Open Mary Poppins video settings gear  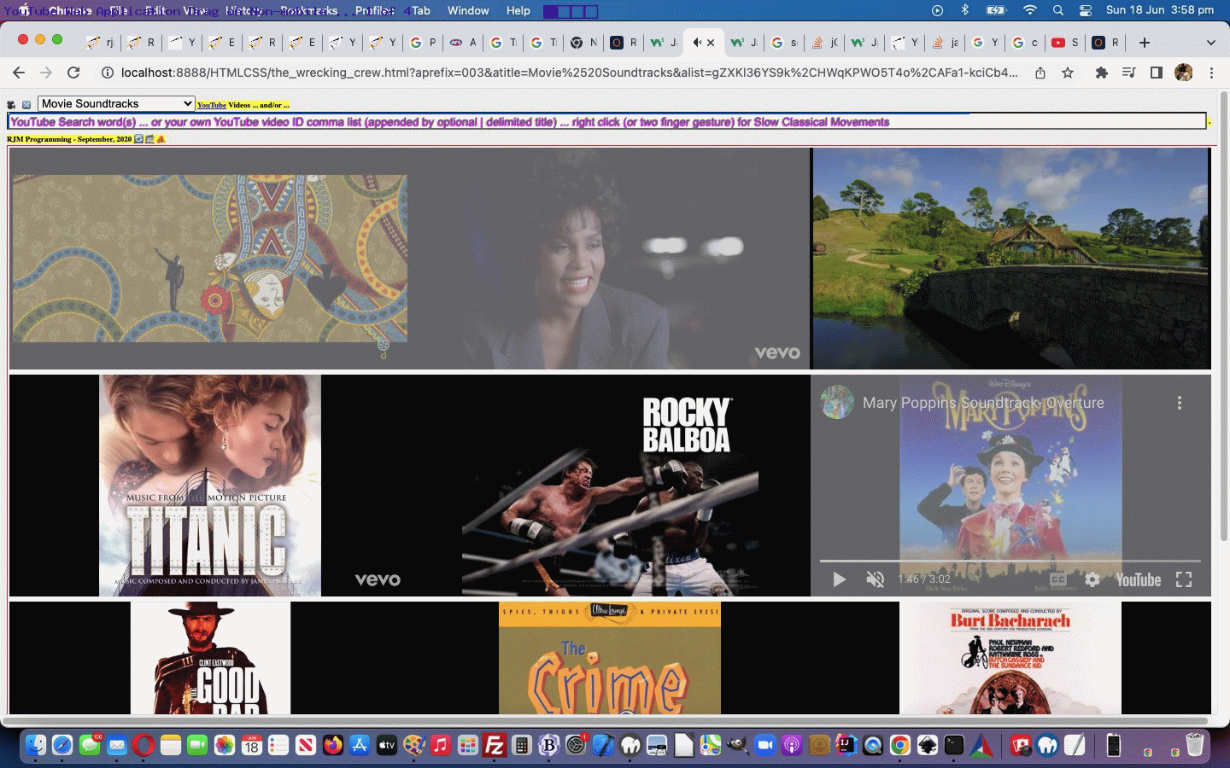1092,579
